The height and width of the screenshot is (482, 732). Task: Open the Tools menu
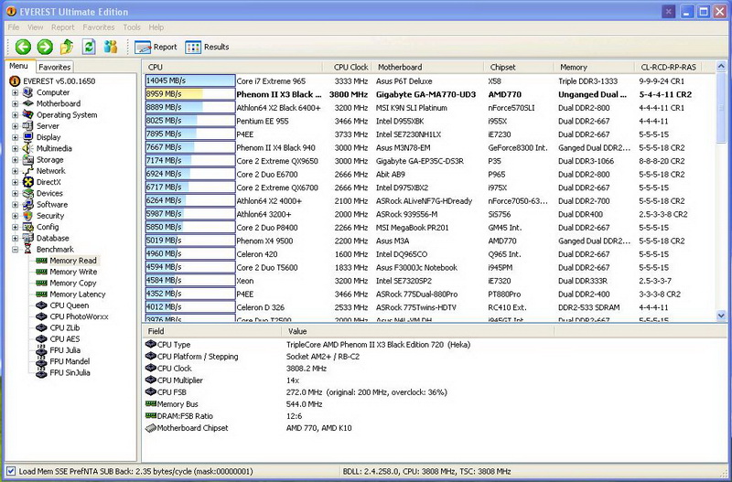(132, 27)
